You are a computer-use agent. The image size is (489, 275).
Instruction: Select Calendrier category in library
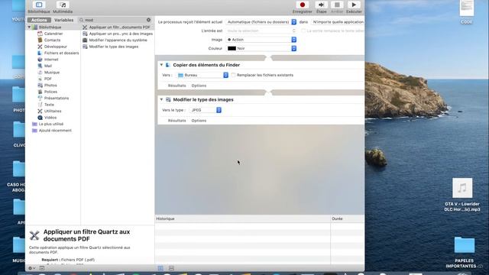pos(53,34)
